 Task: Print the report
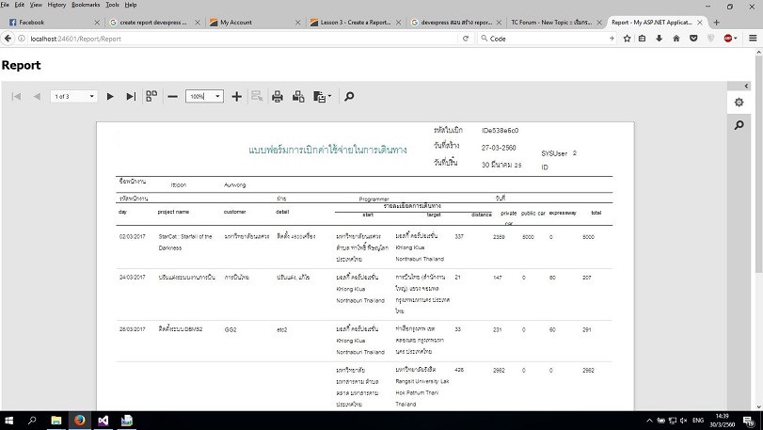[x=278, y=96]
